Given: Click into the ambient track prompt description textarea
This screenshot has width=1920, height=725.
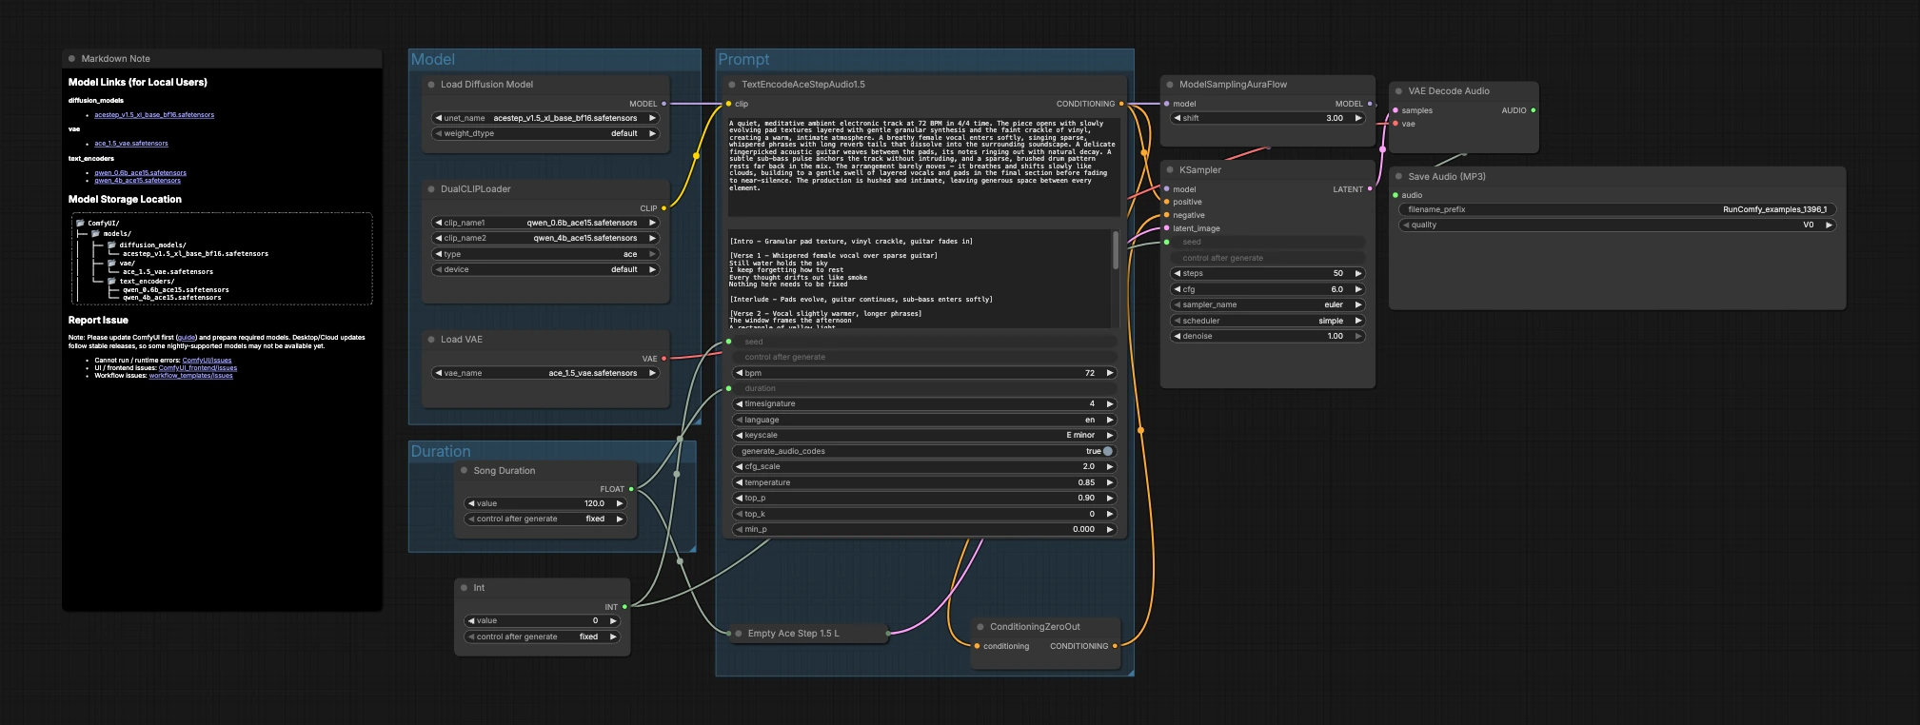Looking at the screenshot, I should point(923,165).
